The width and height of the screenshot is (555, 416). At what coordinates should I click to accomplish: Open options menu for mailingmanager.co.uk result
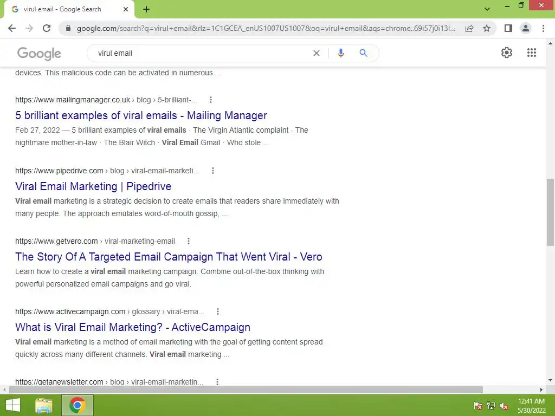[x=211, y=100]
